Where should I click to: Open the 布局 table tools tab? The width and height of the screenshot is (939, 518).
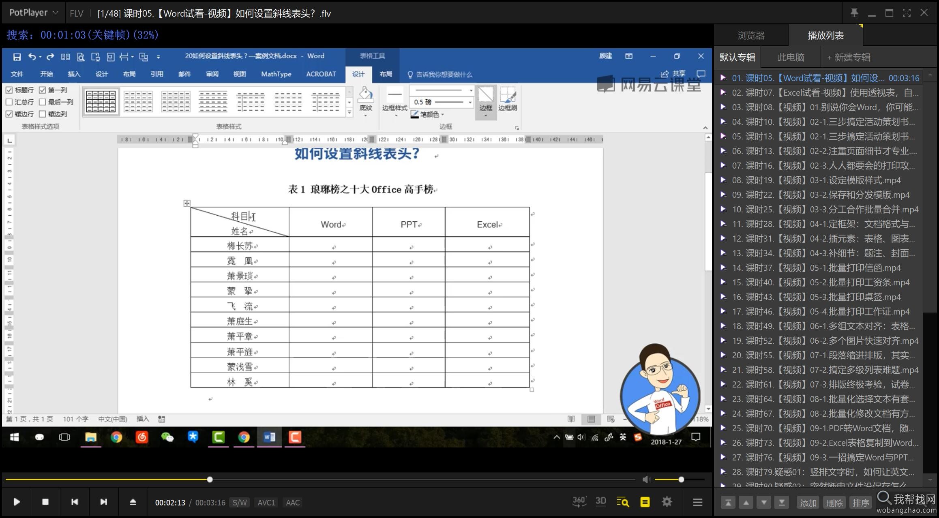point(386,74)
